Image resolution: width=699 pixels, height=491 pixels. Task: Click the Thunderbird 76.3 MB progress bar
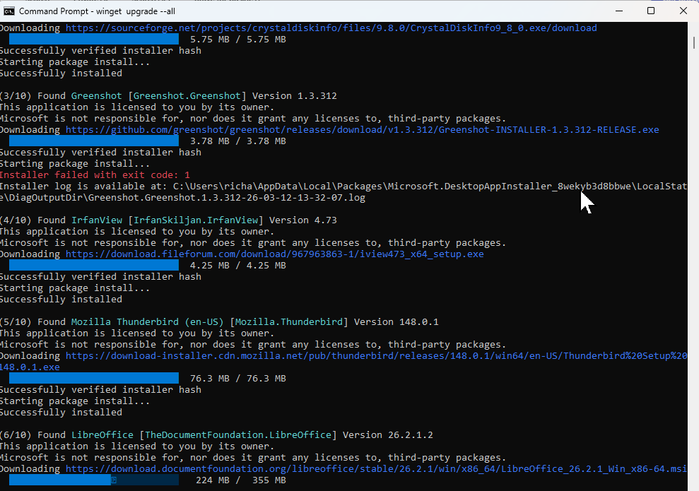click(94, 379)
